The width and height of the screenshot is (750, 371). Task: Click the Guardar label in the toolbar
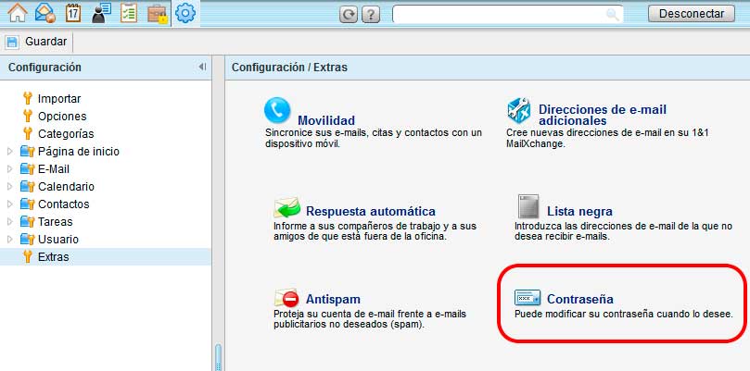click(46, 42)
